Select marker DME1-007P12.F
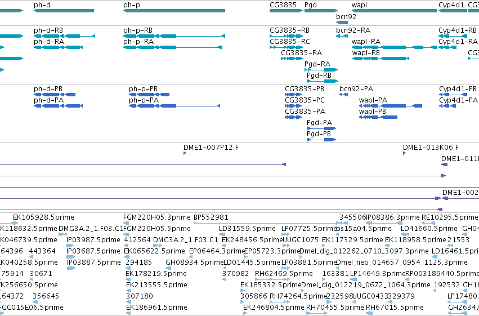The width and height of the screenshot is (479, 316). pyautogui.click(x=185, y=153)
